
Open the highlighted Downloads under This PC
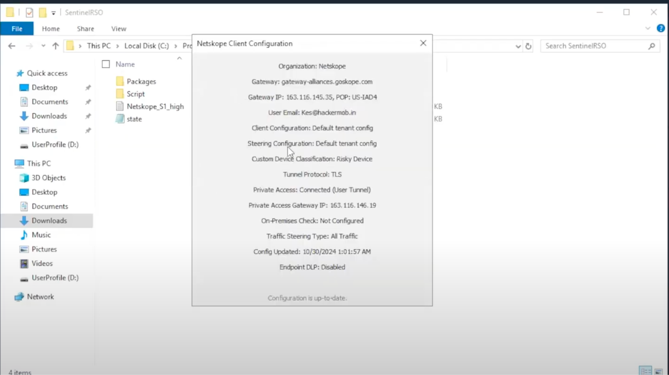tap(47, 221)
